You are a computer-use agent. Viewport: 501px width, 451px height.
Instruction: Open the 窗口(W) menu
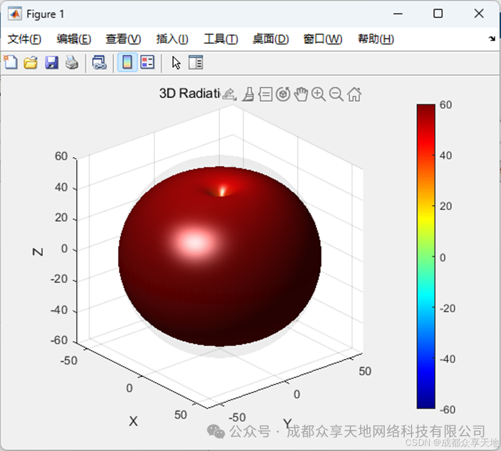pos(323,39)
